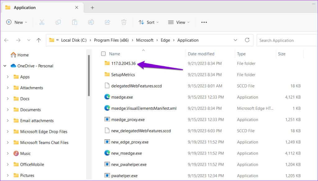This screenshot has height=181, width=318.
Task: Click the msedge_proxy.exe file icon
Action: [x=107, y=119]
